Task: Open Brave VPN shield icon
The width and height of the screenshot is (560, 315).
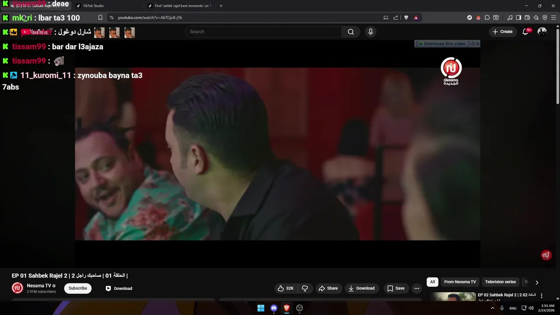Action: [545, 17]
